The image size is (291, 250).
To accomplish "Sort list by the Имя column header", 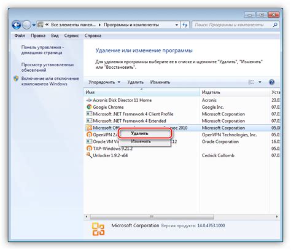I will click(x=142, y=92).
